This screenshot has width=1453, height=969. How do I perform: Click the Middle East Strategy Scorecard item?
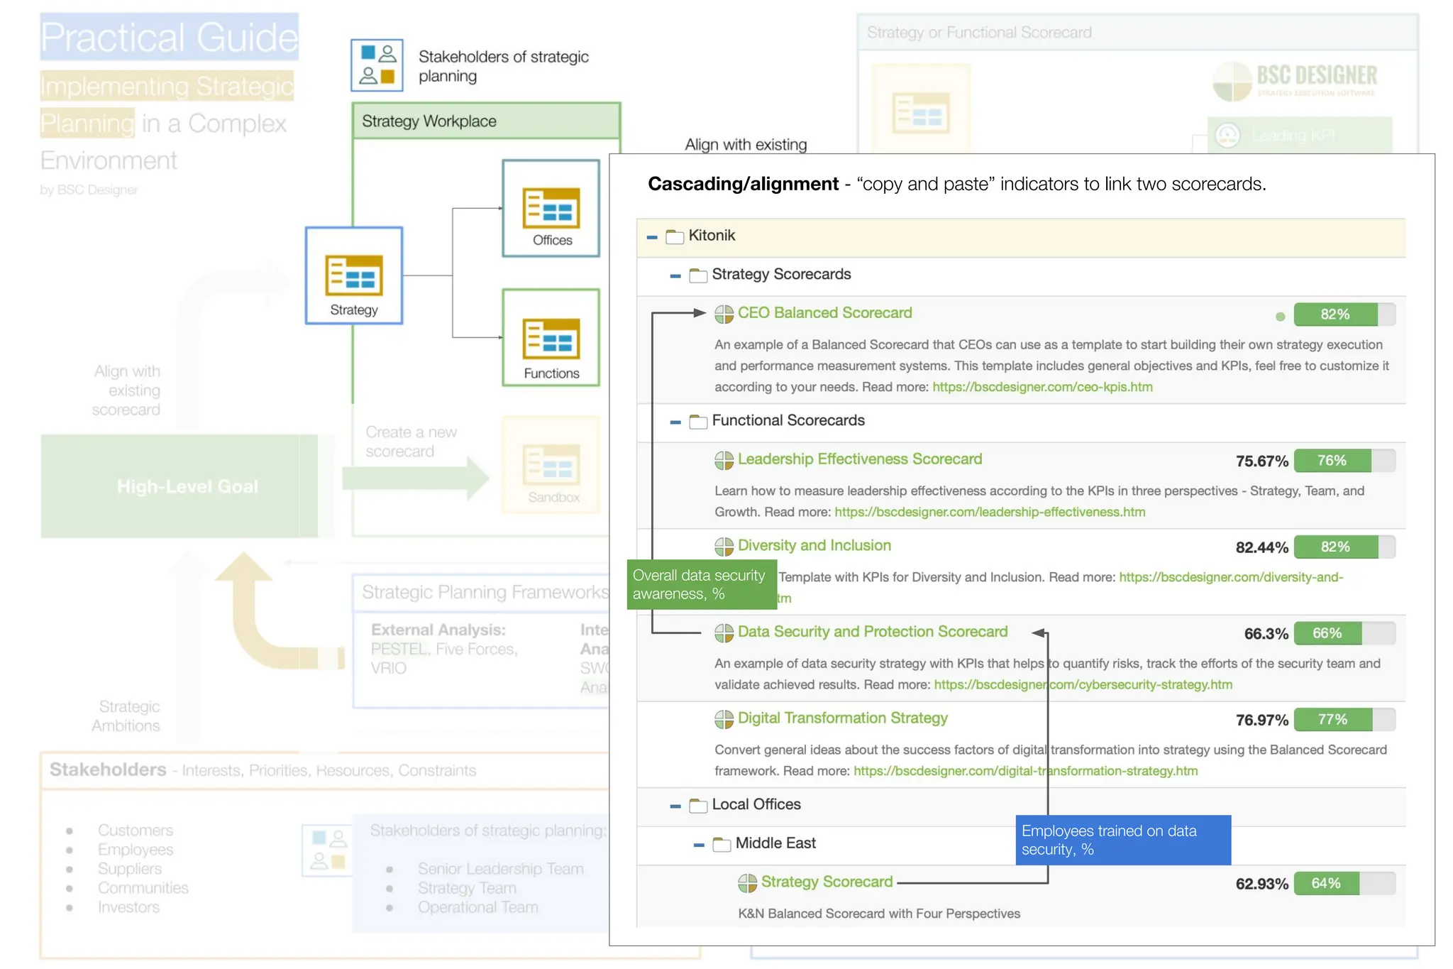826,882
